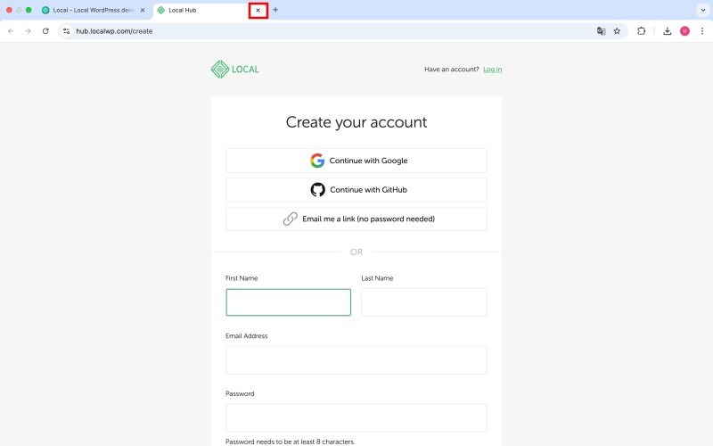
Task: Click Continue with GitHub
Action: tap(356, 189)
